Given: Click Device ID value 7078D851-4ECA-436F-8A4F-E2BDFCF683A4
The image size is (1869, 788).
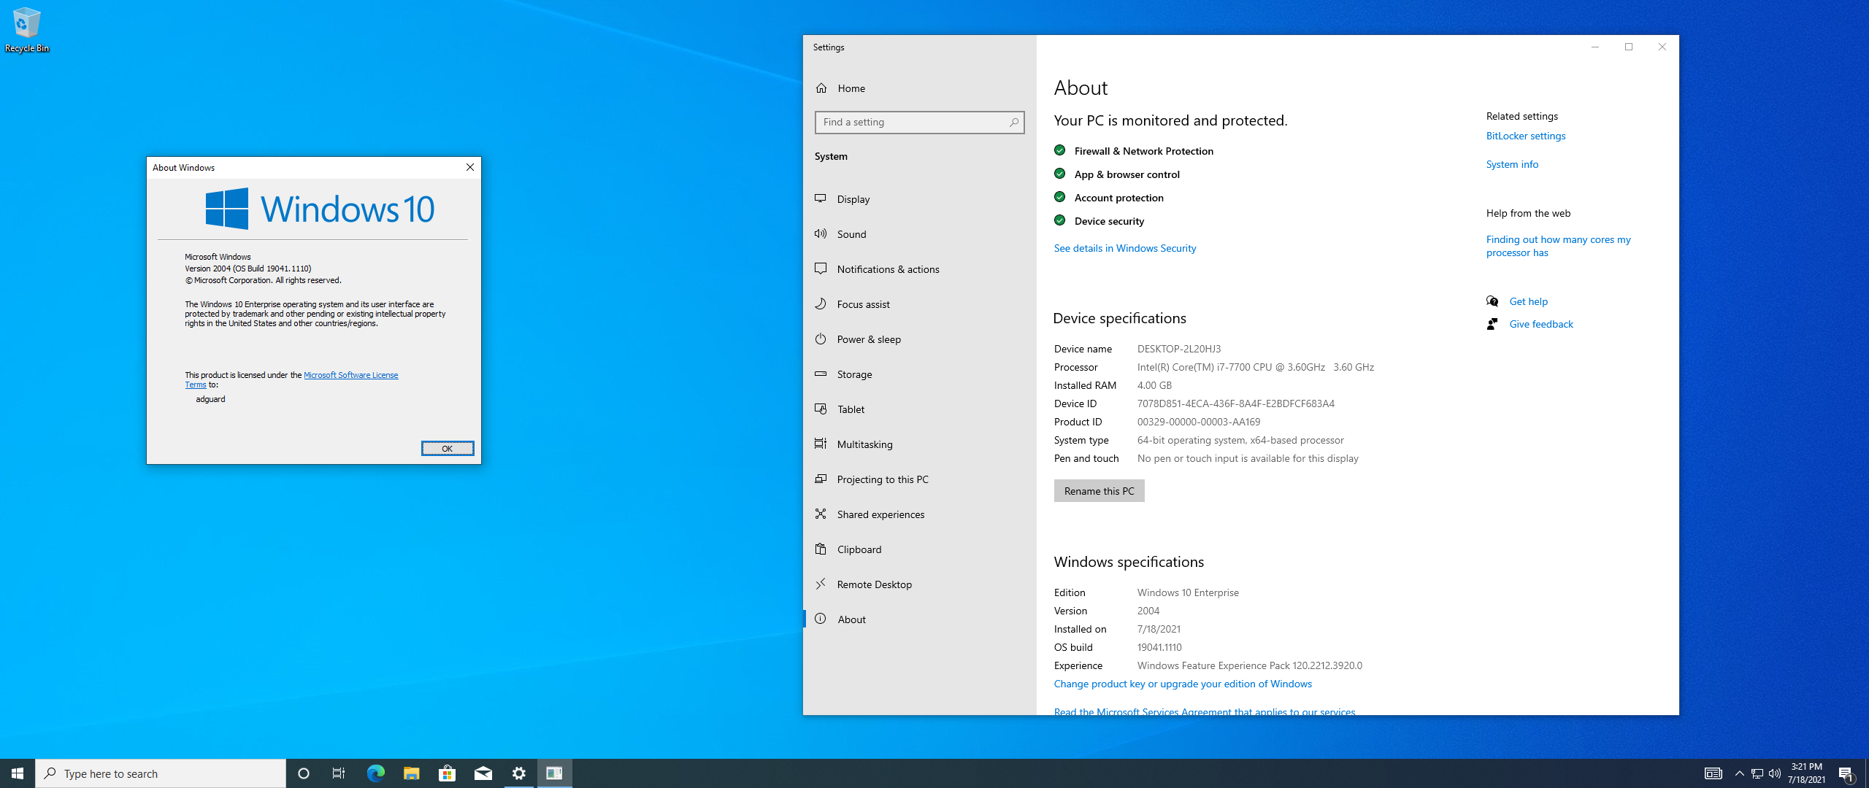Looking at the screenshot, I should (1235, 403).
